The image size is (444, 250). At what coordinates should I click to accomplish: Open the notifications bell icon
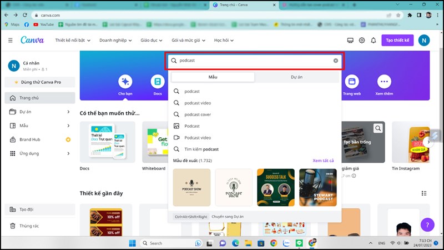pyautogui.click(x=374, y=41)
